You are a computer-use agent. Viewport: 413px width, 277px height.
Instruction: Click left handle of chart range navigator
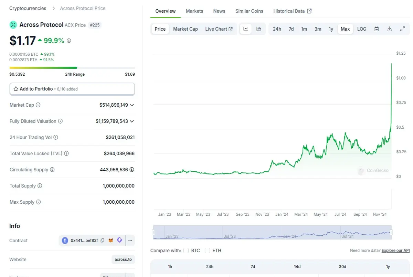(153, 233)
